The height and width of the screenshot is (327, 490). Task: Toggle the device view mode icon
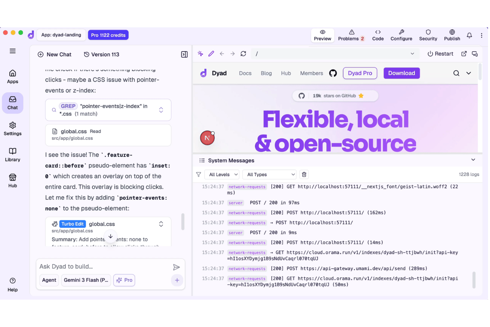pyautogui.click(x=475, y=54)
